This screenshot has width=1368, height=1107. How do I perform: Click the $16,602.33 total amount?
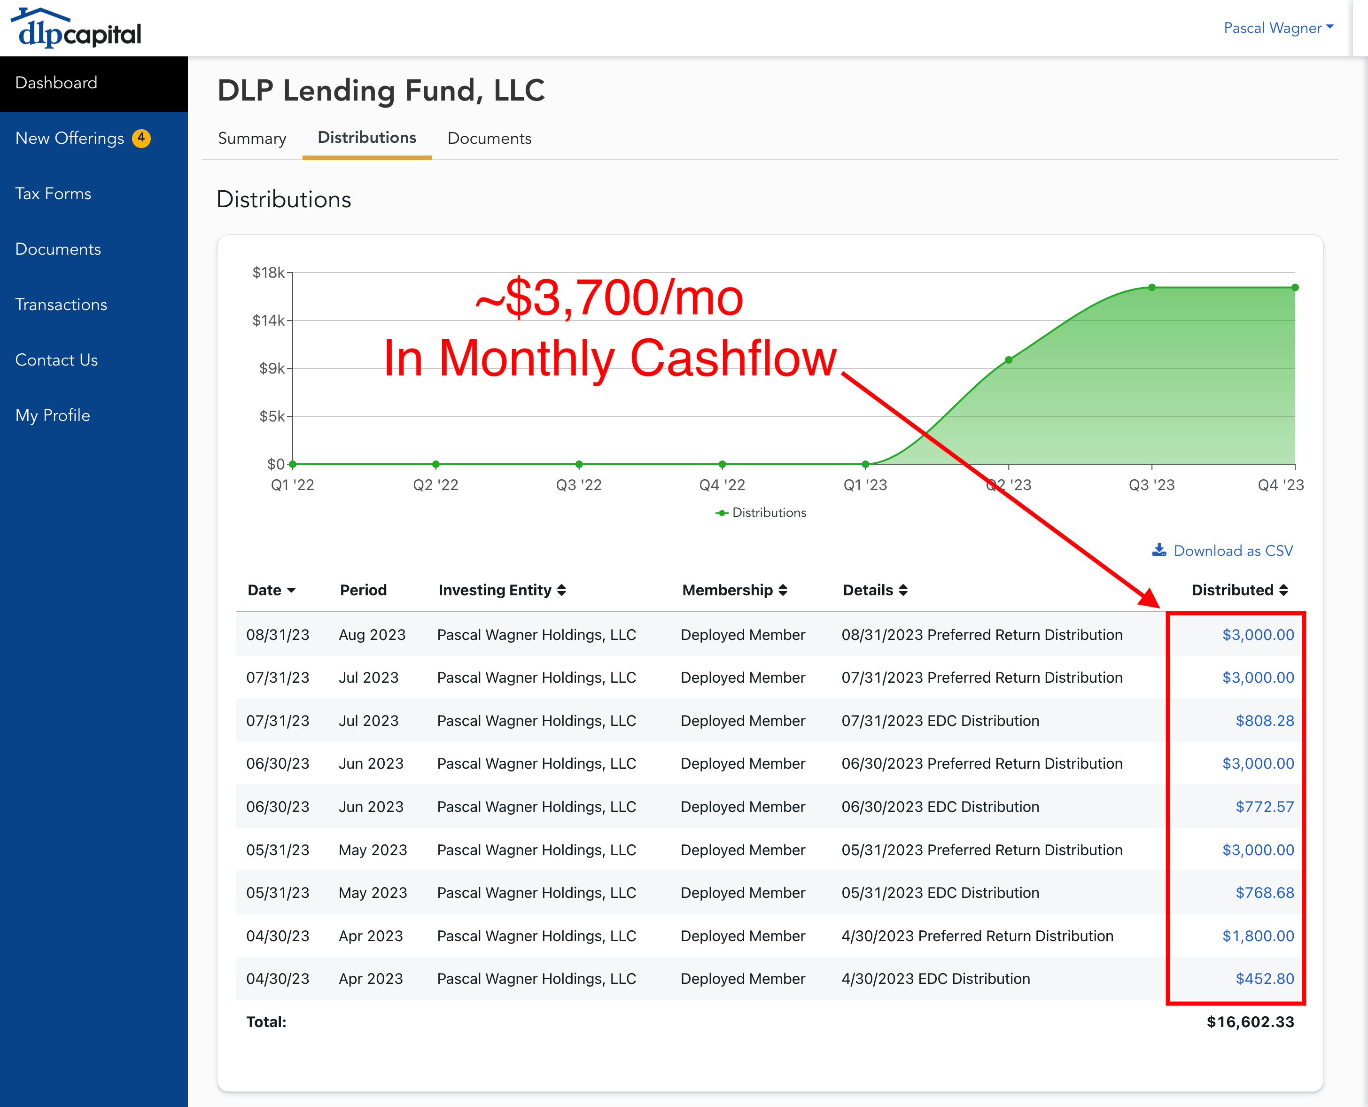click(1250, 1022)
